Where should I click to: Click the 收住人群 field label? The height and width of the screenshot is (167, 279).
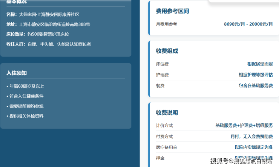tap(16, 44)
